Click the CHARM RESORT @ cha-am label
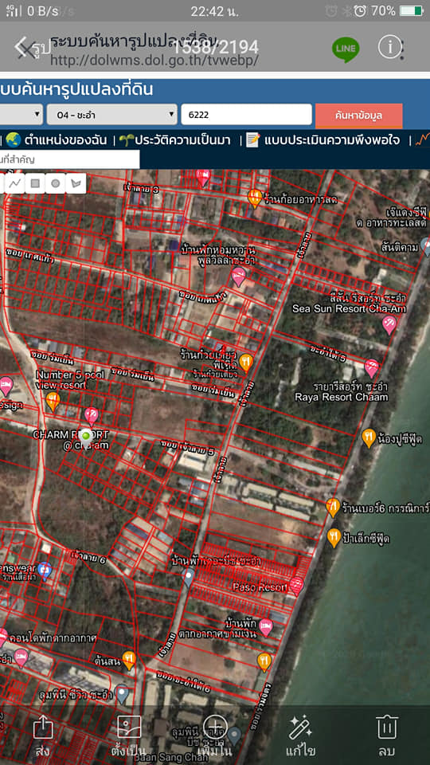This screenshot has width=430, height=765. (x=71, y=440)
